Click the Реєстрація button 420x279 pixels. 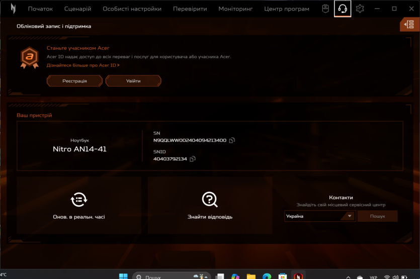(x=74, y=81)
